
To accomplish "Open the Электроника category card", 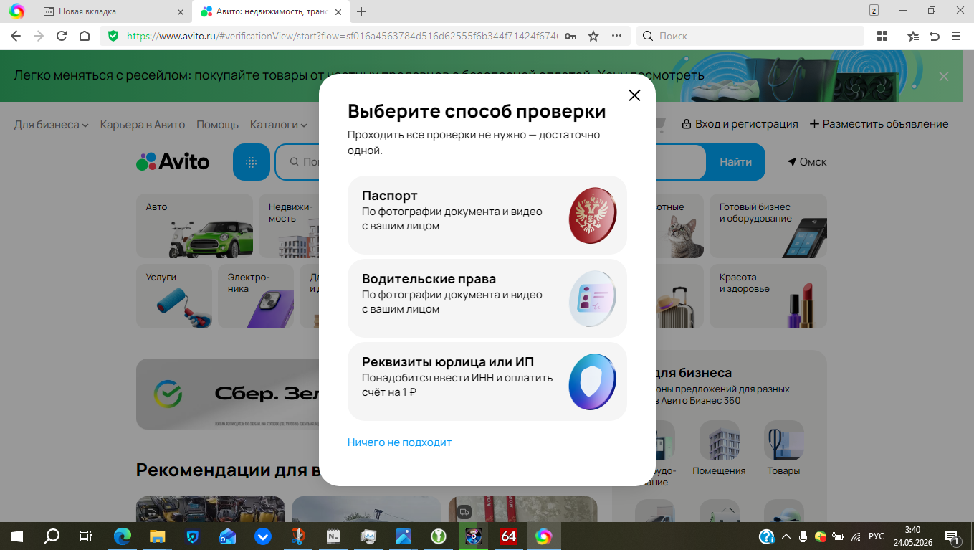I will click(x=256, y=296).
